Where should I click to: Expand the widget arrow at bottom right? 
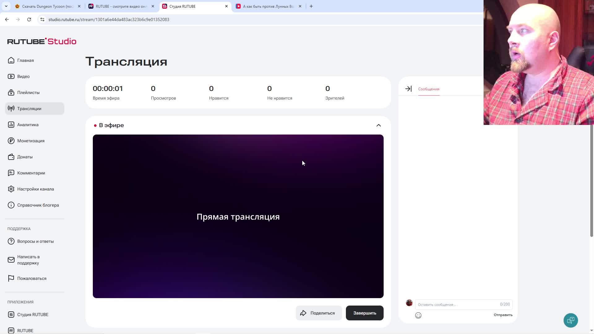point(571,320)
